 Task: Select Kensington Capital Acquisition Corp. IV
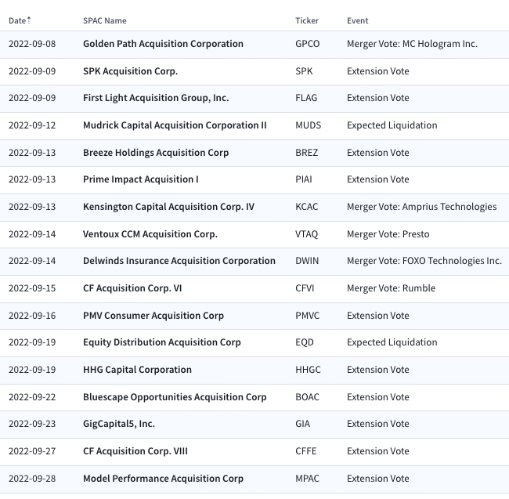pos(168,207)
